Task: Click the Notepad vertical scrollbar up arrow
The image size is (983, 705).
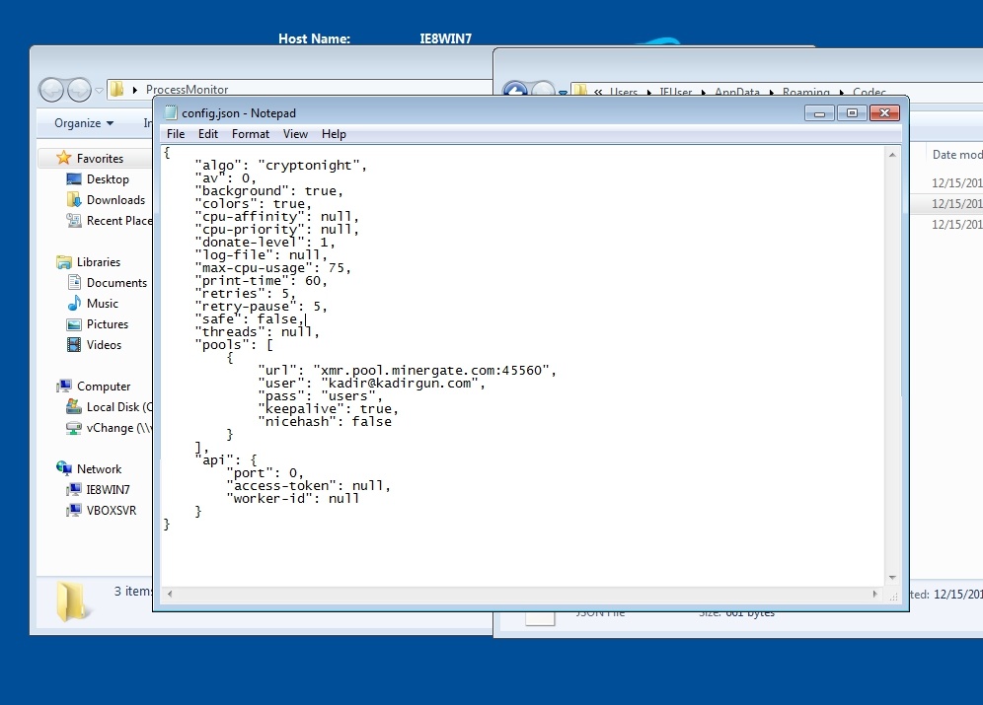Action: [x=892, y=155]
